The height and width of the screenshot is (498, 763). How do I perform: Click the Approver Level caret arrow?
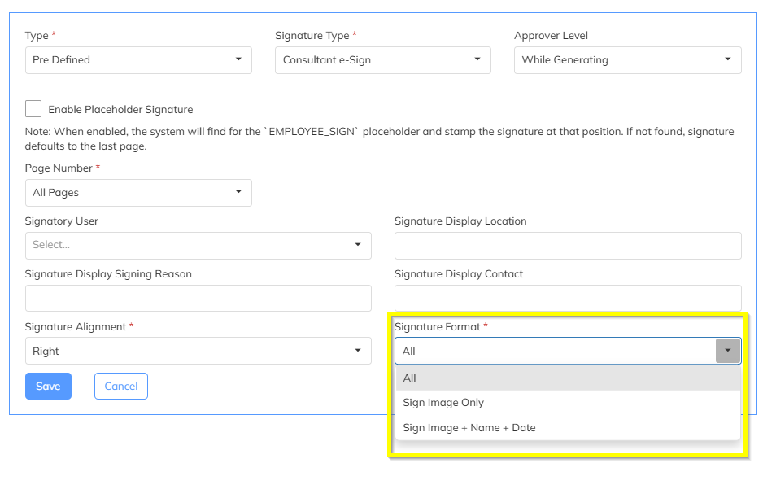[727, 59]
